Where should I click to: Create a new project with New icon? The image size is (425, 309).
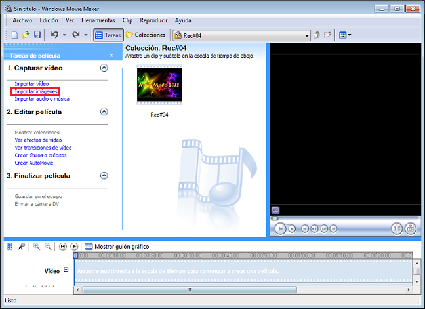(14, 35)
